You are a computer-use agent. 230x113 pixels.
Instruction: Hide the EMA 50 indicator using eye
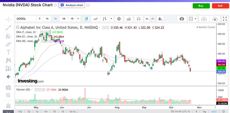[x=43, y=41]
